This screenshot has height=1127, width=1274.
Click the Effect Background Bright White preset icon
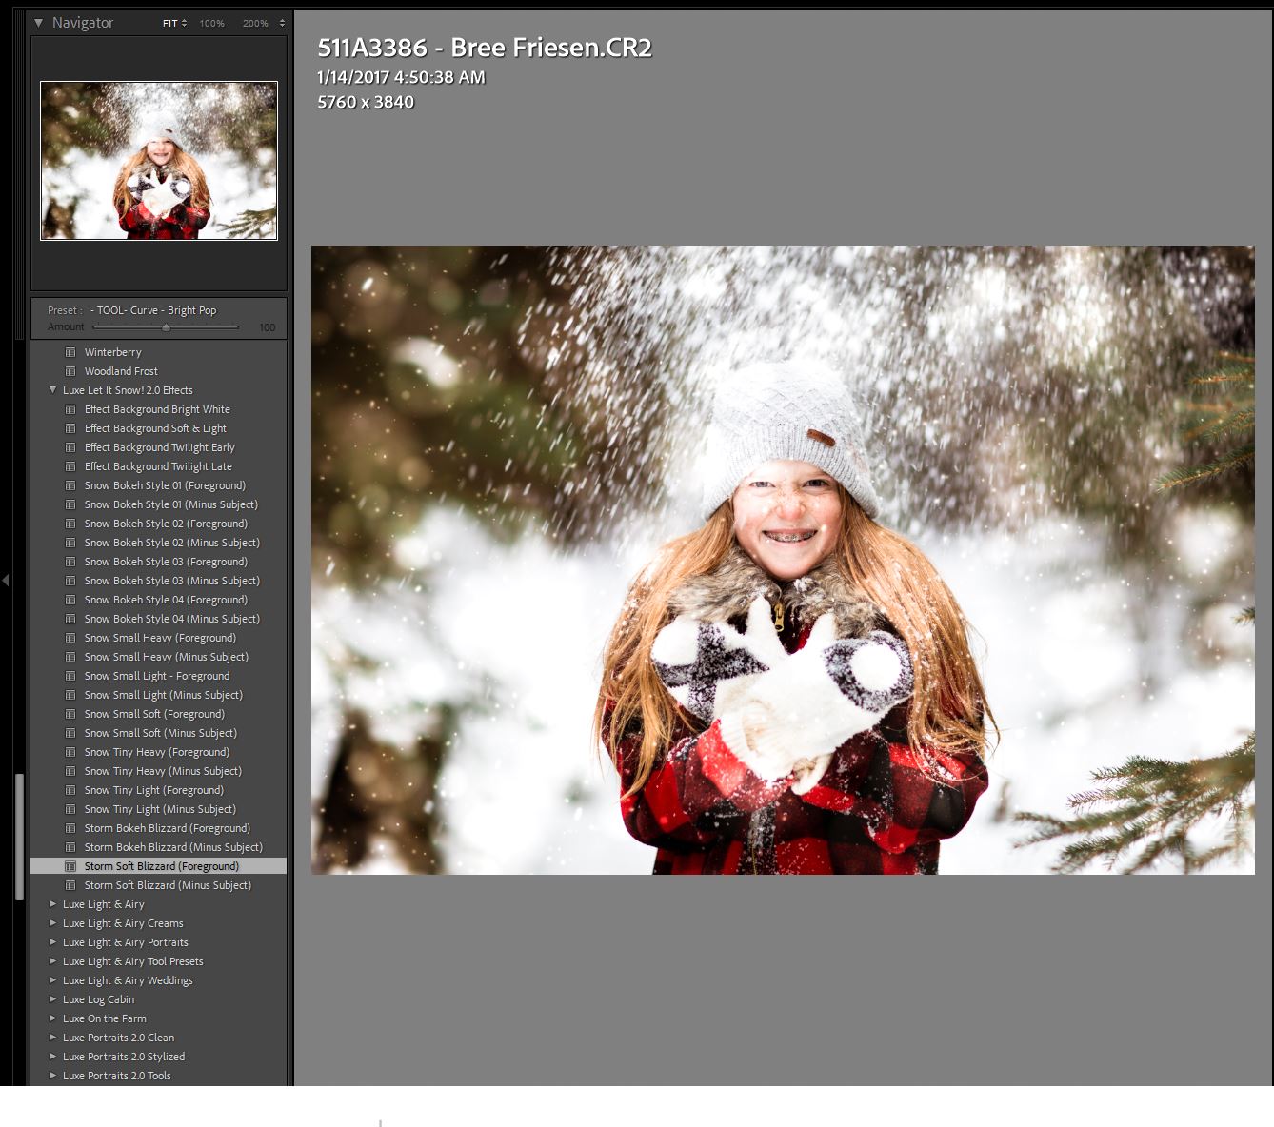click(70, 409)
